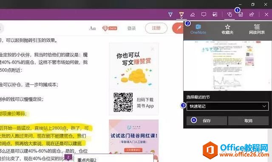Add a typed note comment
This screenshot has height=162, width=272.
click(204, 14)
